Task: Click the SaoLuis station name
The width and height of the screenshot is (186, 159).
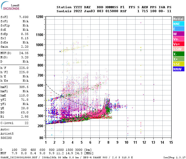Action: tap(64, 11)
